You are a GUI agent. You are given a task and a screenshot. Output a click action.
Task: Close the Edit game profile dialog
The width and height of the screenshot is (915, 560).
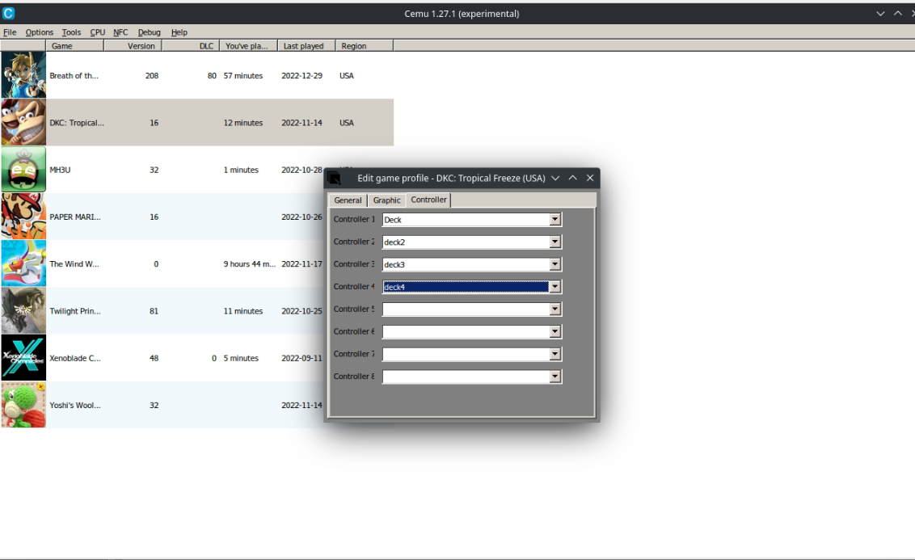point(590,178)
